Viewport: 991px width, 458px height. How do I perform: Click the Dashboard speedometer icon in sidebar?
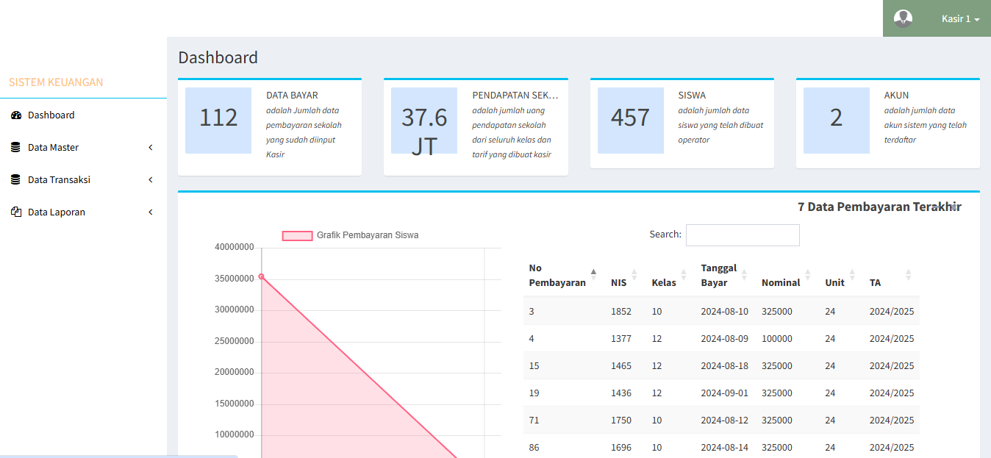point(16,115)
